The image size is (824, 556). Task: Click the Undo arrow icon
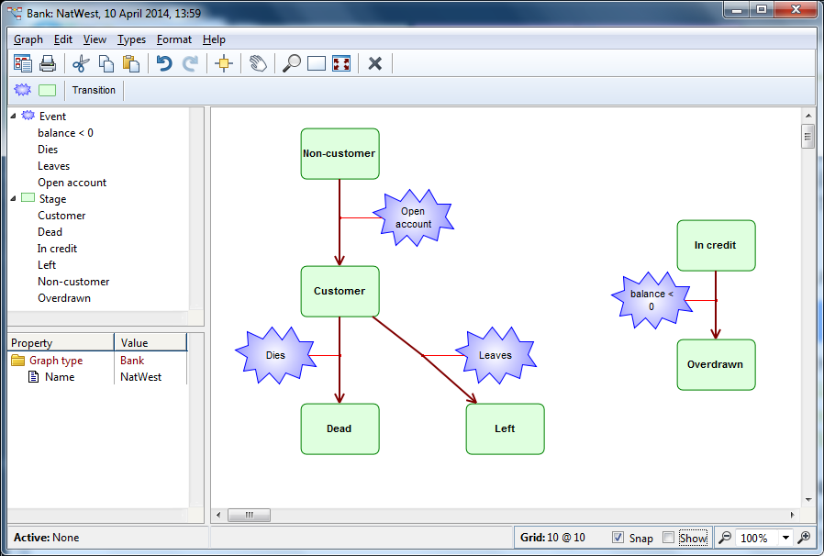pyautogui.click(x=164, y=63)
